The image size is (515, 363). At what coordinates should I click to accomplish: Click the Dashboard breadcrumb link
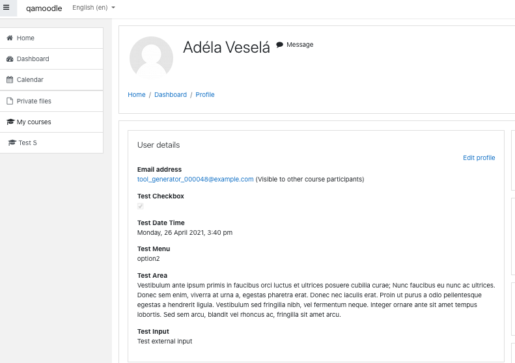171,94
